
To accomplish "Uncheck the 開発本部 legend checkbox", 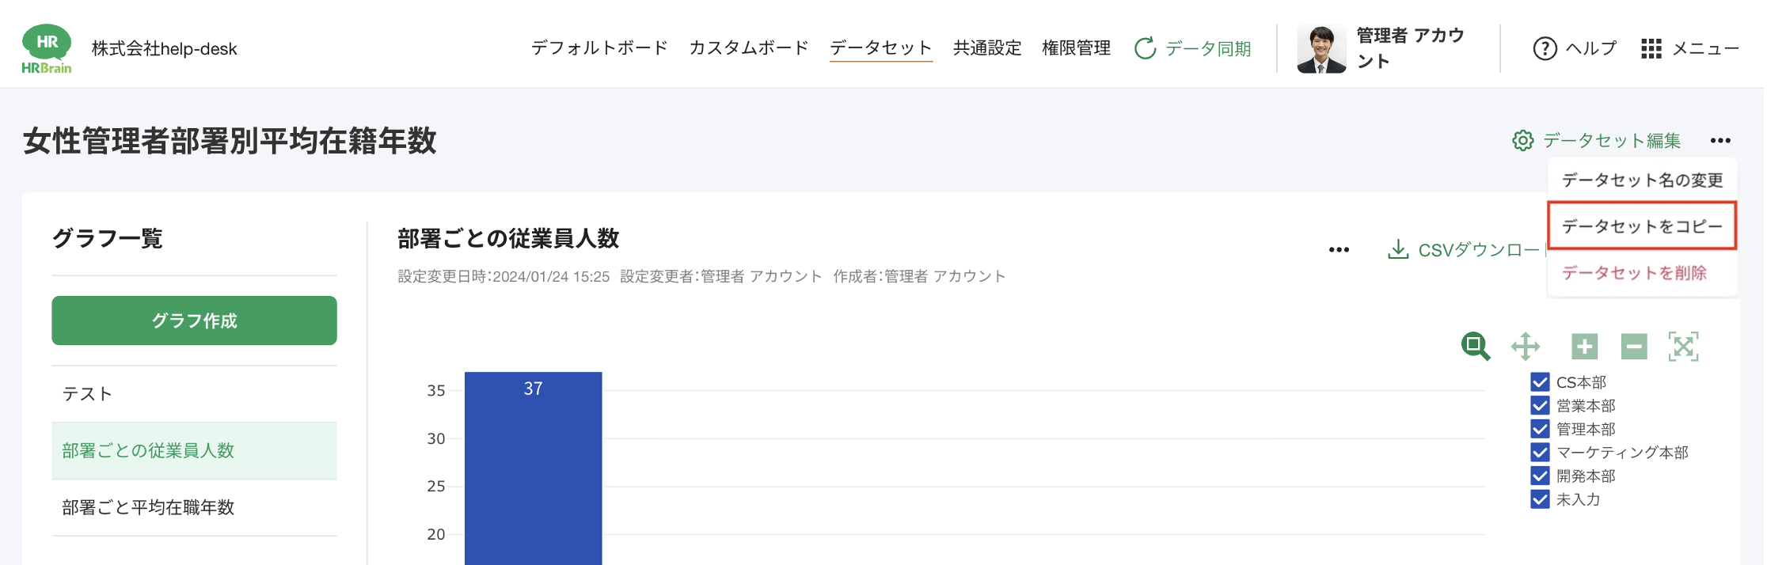I will [x=1540, y=476].
